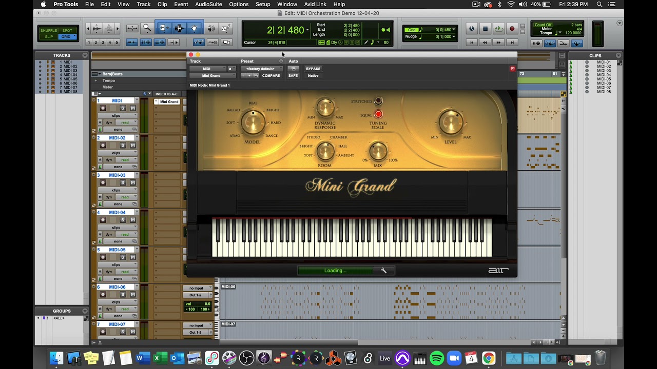
Task: Select the Zoomer tool
Action: coord(147,28)
